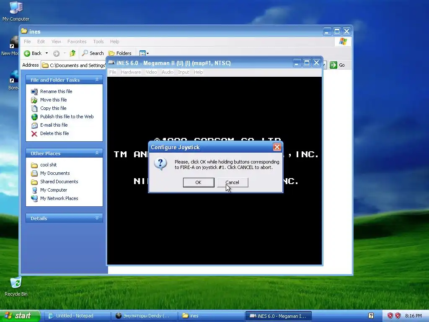This screenshot has width=429, height=322.
Task: Open the iNES Hardware menu
Action: tap(131, 72)
